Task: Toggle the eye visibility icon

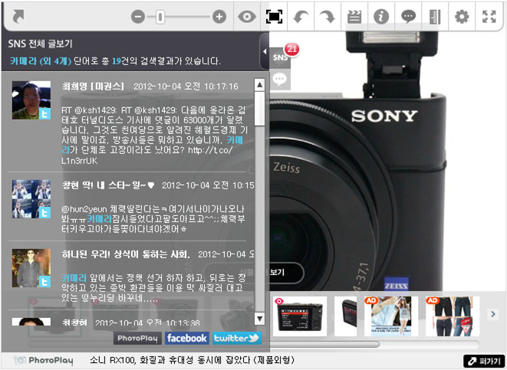Action: coord(246,16)
